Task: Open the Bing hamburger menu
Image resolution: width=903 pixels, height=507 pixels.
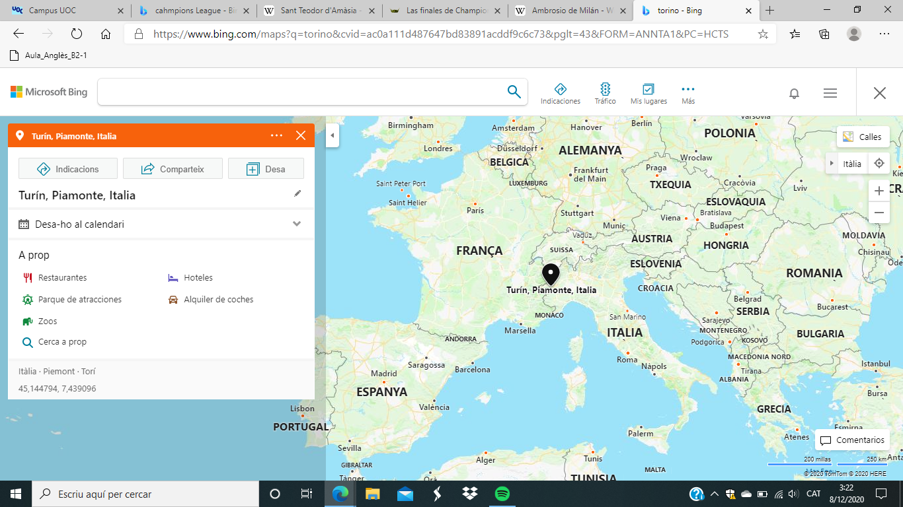Action: point(830,93)
